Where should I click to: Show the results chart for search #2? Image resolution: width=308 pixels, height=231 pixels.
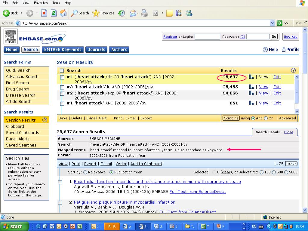click(251, 93)
